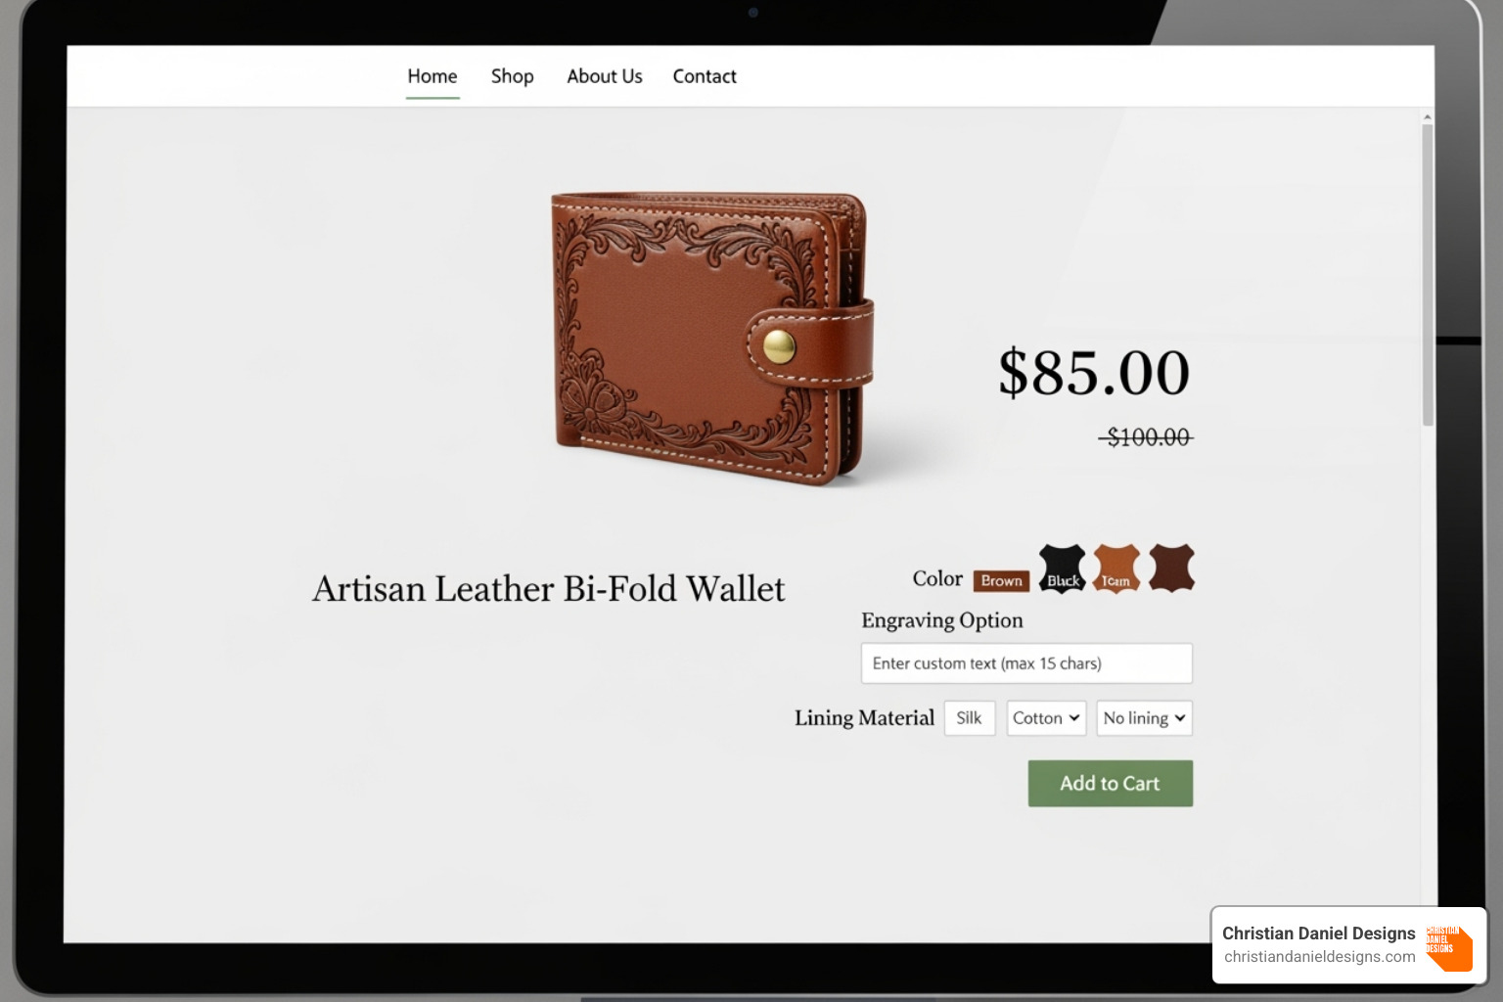Open the Contact page link
This screenshot has width=1503, height=1002.
705,76
